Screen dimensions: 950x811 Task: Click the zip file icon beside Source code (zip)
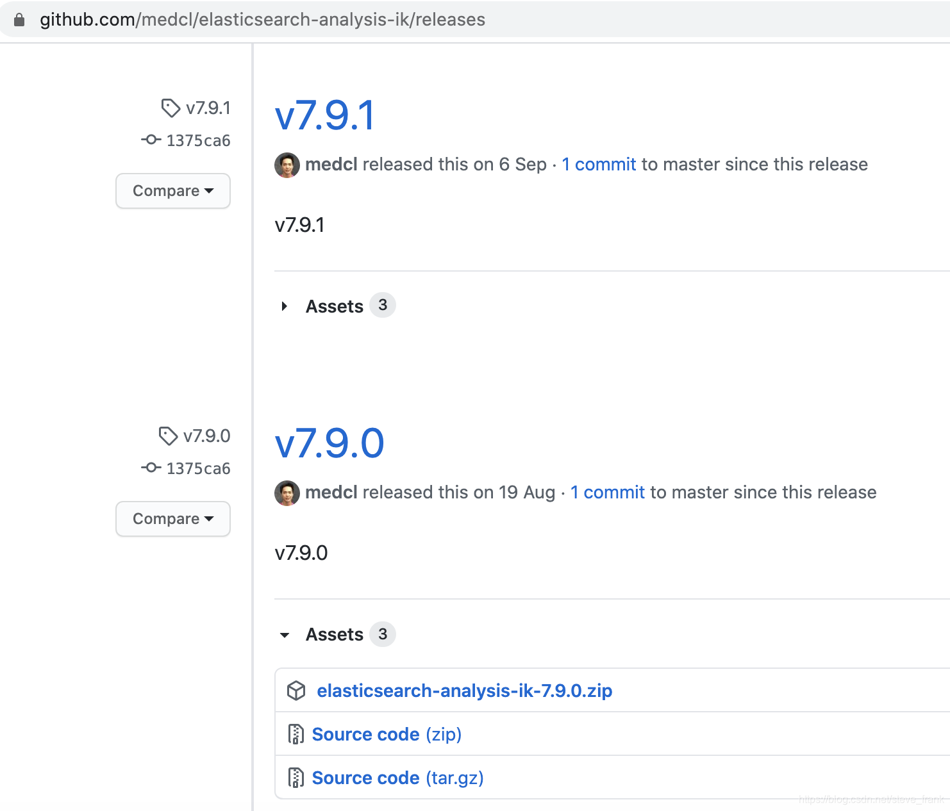tap(296, 734)
